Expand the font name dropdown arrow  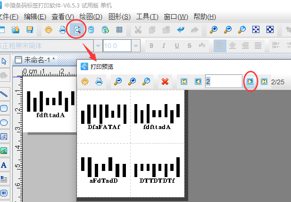[x=98, y=46]
